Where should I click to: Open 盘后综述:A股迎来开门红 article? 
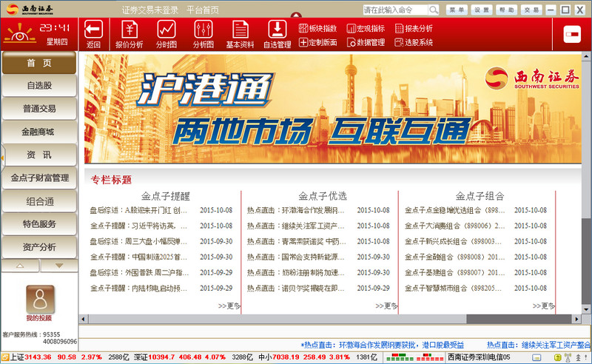pos(138,210)
